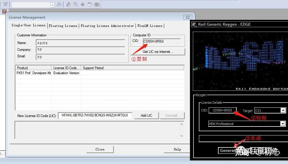Viewport: 288px width, 164px height.
Task: Switch to the FlexLM License tab
Action: 150,26
